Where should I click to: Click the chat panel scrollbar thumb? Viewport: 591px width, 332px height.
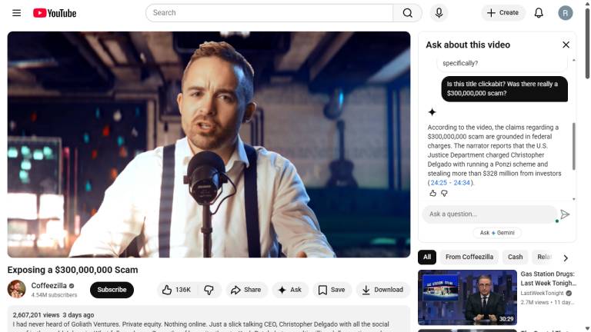[x=573, y=146]
